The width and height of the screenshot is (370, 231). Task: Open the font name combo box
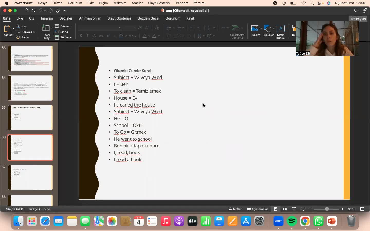point(100,27)
